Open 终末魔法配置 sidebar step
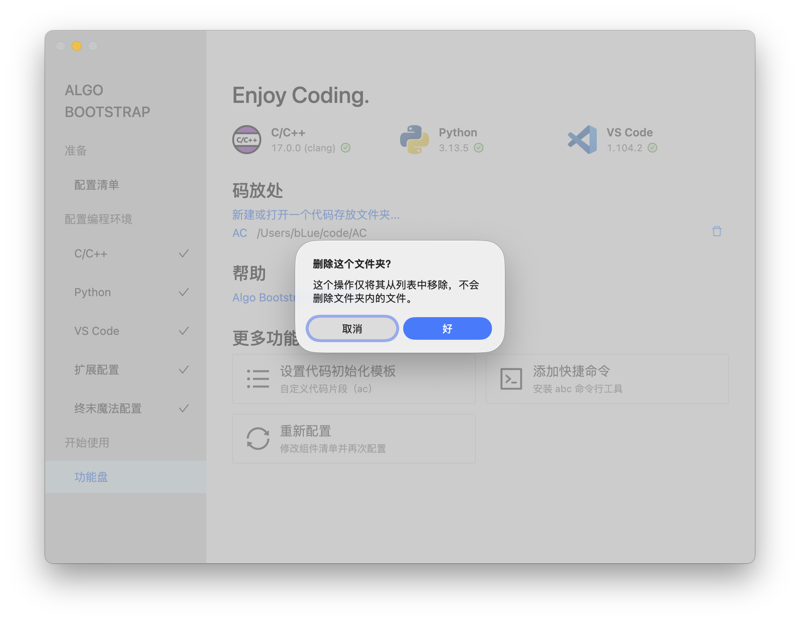The height and width of the screenshot is (623, 800). tap(108, 408)
